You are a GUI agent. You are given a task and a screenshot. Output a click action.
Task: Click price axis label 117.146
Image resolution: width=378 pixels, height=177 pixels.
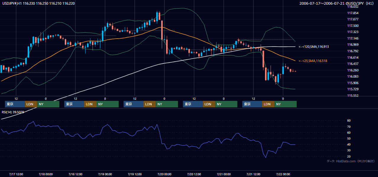pyautogui.click(x=353, y=38)
